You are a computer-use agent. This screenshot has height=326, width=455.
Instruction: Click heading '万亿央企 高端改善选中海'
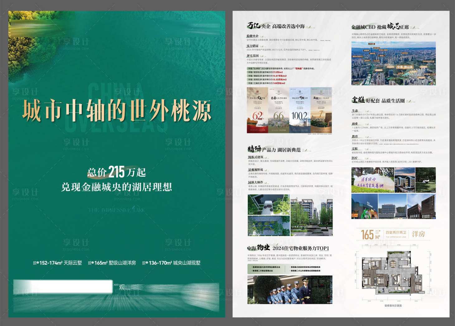pos(276,26)
